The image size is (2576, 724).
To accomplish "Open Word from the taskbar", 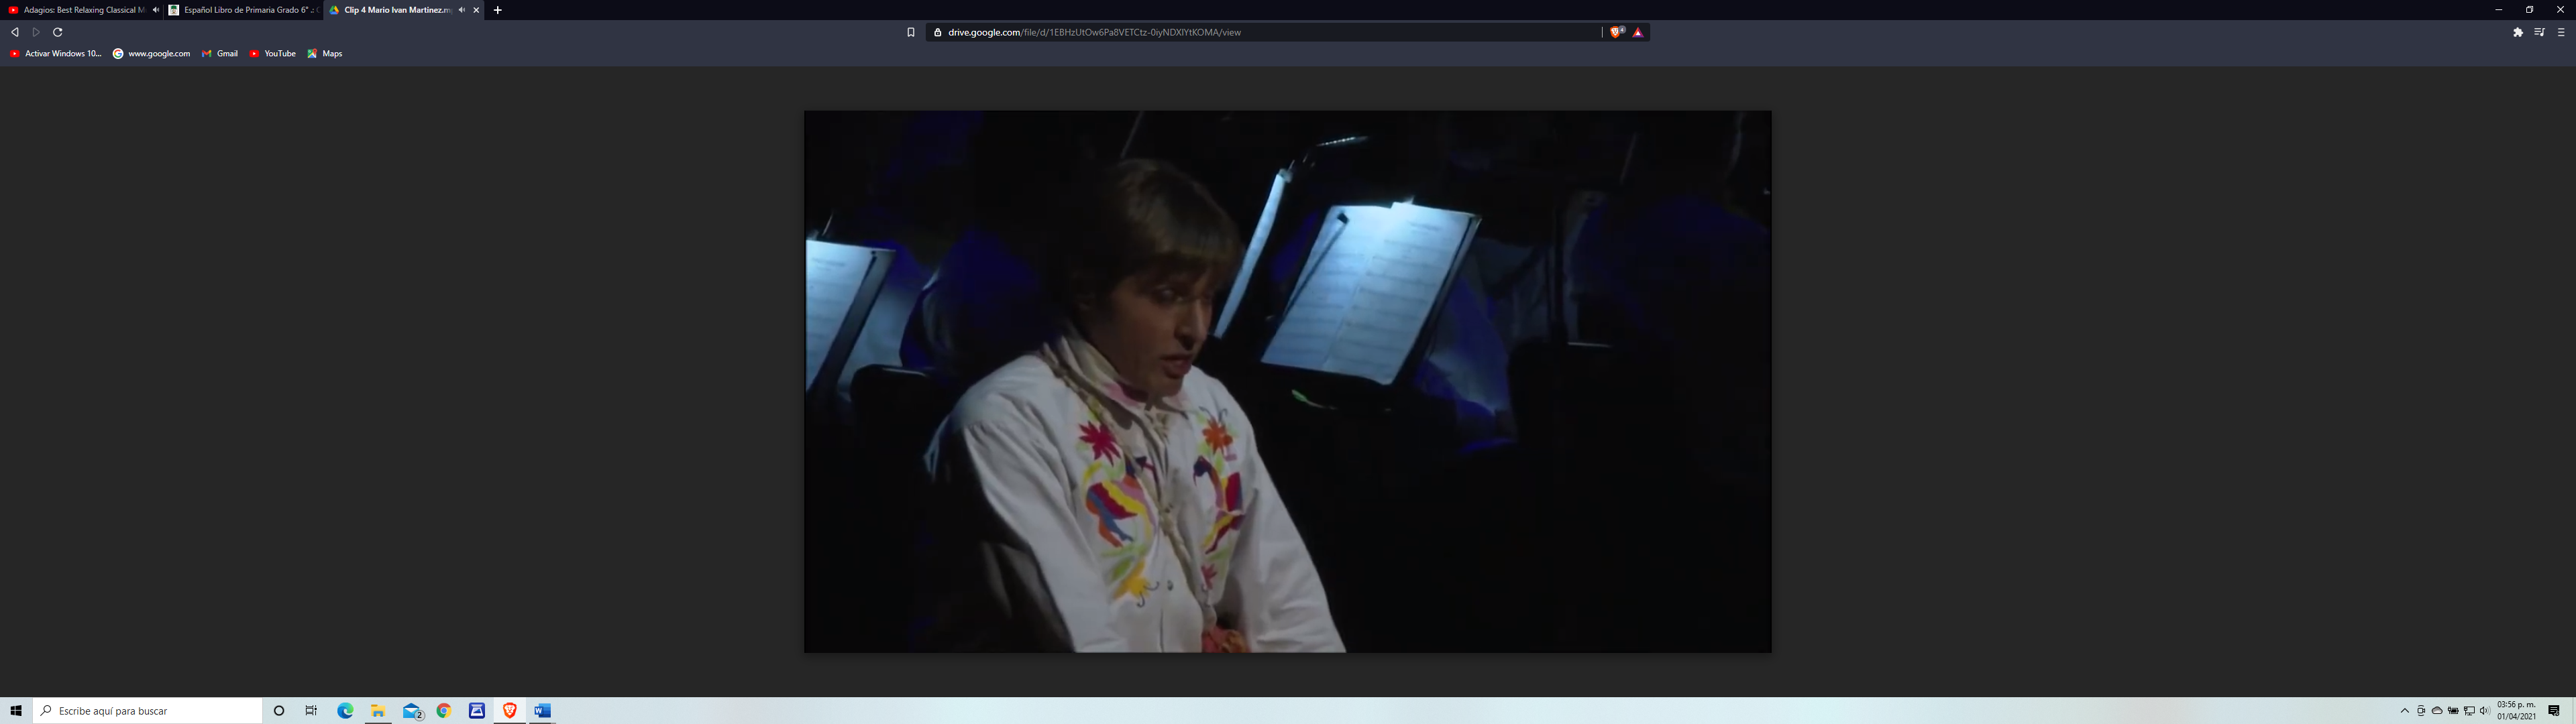I will click(x=542, y=710).
